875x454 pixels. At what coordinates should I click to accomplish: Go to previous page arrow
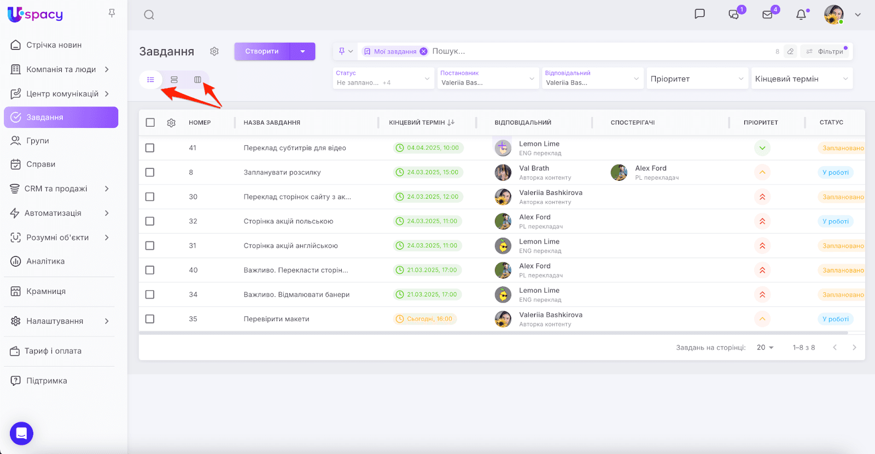pos(835,347)
